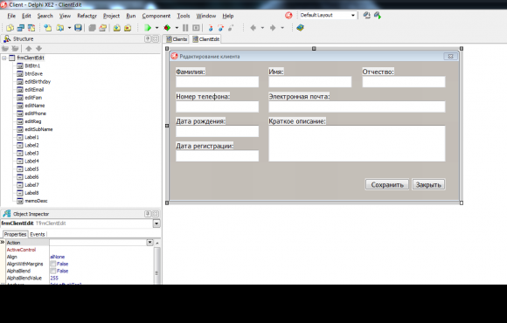Click the Save Desktop icon near layout box
This screenshot has width=507, height=323.
[x=366, y=15]
